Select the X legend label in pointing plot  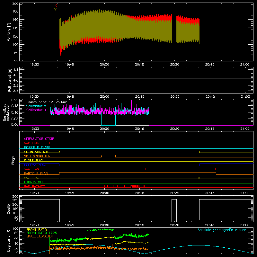[x=56, y=5]
